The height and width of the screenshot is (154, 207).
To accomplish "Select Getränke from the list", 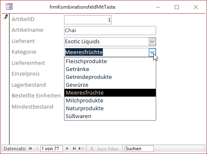I will tap(110, 69).
